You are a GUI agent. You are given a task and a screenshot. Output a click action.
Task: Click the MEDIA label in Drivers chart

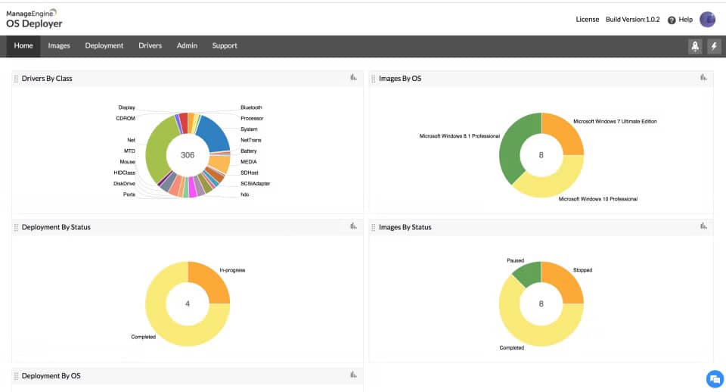(x=248, y=162)
